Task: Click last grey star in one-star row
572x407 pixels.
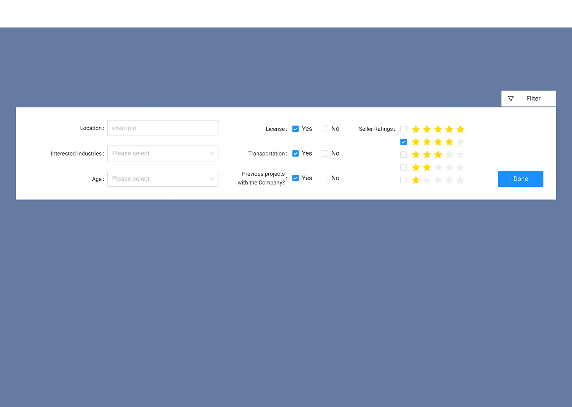Action: pos(460,180)
